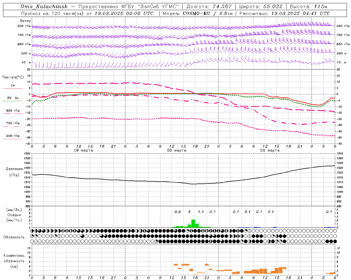The height and width of the screenshot is (280, 351).
Task: Click the 'Давление' pressure panel label
Action: 14,169
